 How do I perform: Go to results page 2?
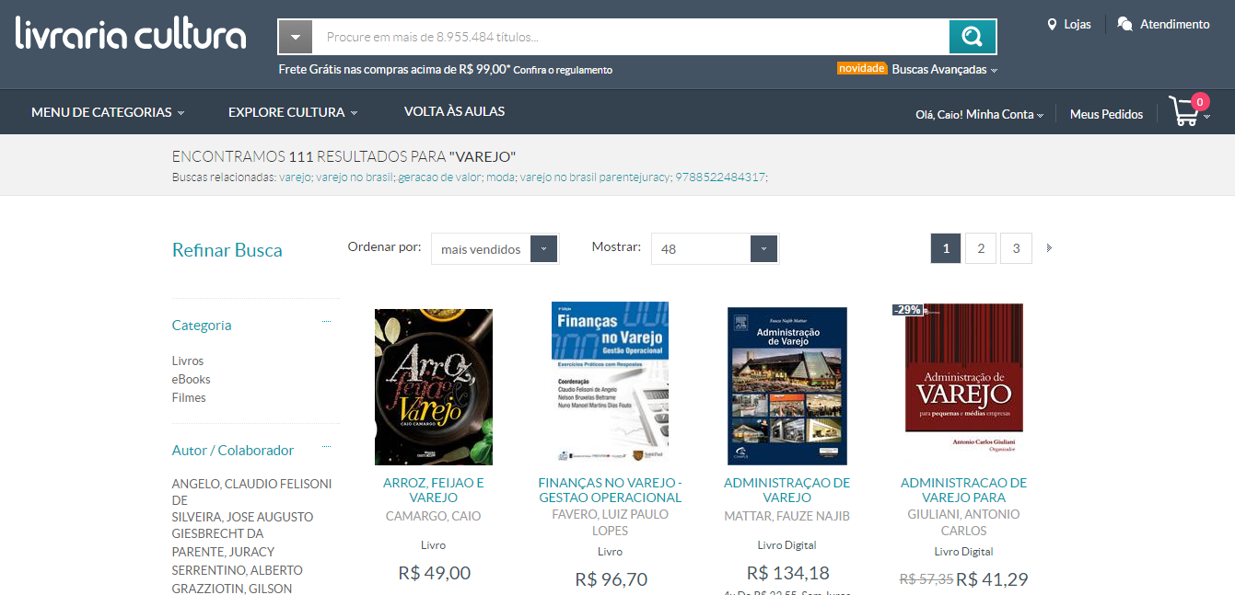pyautogui.click(x=981, y=248)
